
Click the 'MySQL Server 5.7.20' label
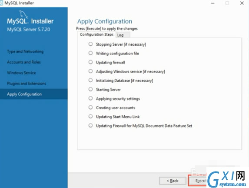tap(29, 30)
